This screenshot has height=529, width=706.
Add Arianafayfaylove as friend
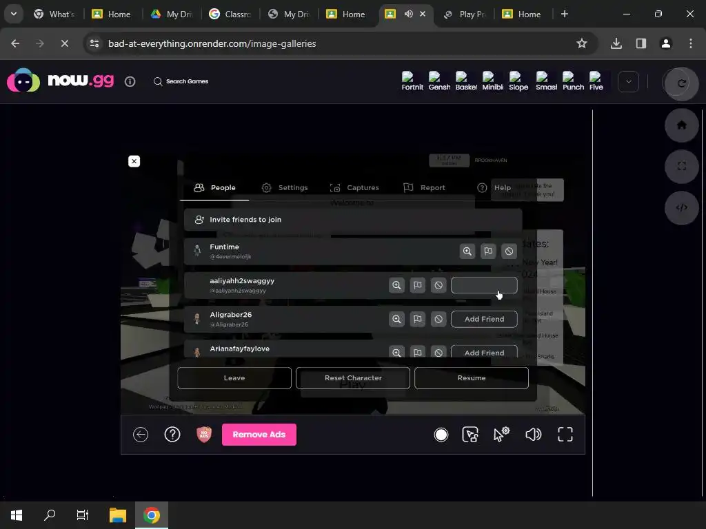click(484, 352)
